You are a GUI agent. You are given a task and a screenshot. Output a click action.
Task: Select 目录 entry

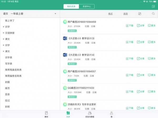(7, 94)
